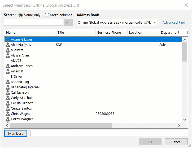Click the Advanced Find link
The height and width of the screenshot is (148, 192).
[174, 23]
